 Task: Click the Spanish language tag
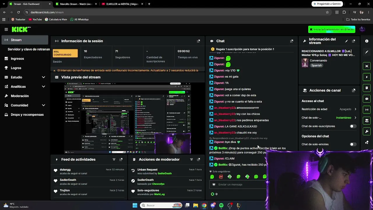(316, 66)
